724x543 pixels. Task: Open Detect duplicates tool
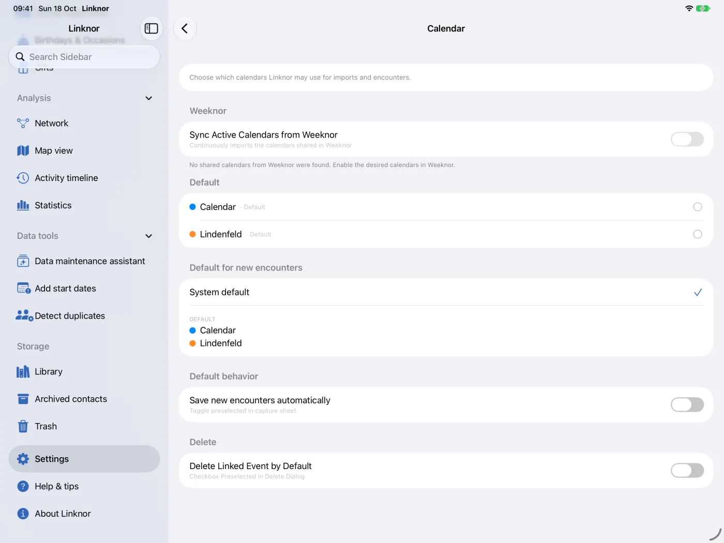84,316
